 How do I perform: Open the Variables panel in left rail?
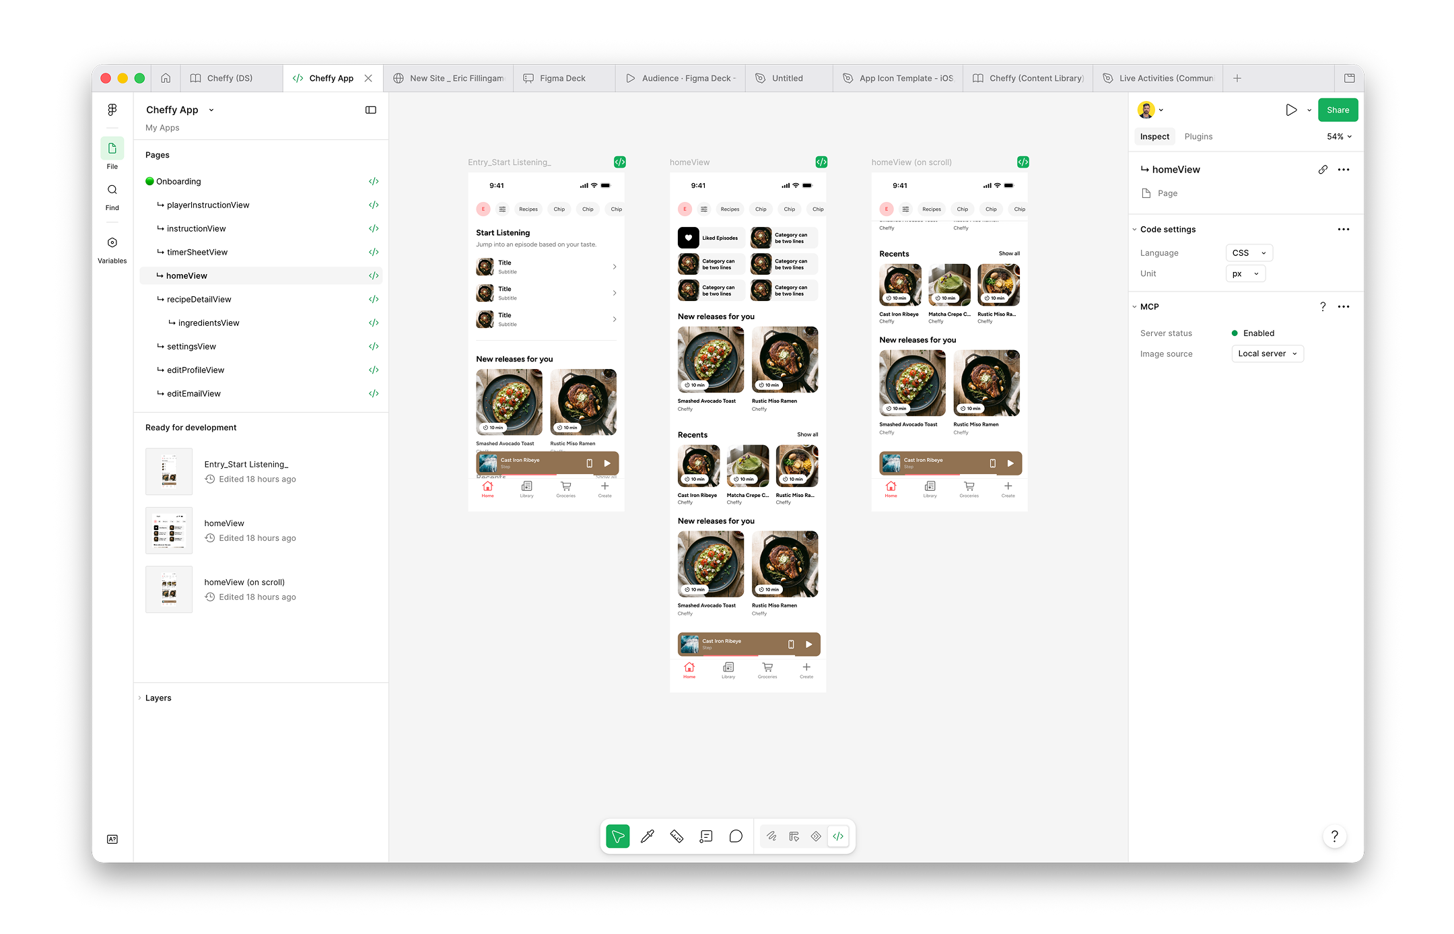pos(112,249)
